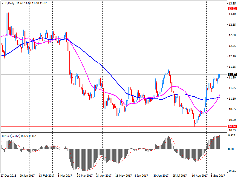Click the 10.85 price scale value

click(x=232, y=109)
